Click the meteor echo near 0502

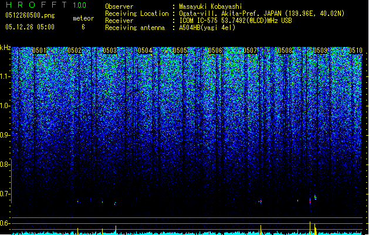click(x=78, y=202)
